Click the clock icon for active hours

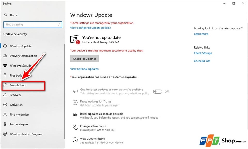tap(75, 127)
